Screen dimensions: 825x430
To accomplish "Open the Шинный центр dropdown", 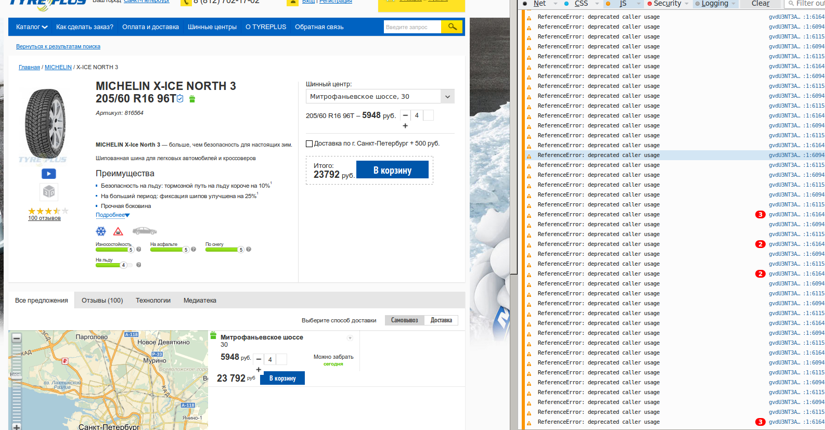I will tap(380, 96).
